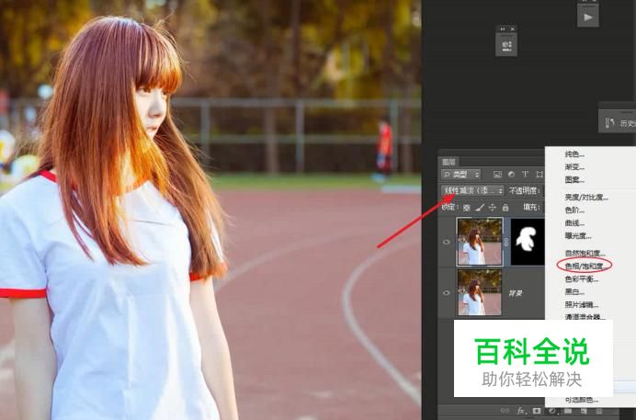Select the top layer's image thumbnail
This screenshot has height=420, width=636.
(480, 242)
